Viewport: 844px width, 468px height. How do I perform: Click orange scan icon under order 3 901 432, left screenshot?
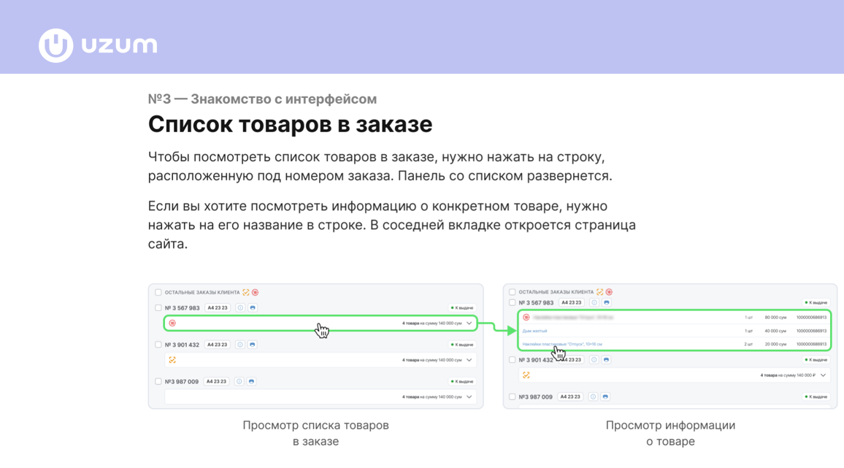[x=172, y=360]
